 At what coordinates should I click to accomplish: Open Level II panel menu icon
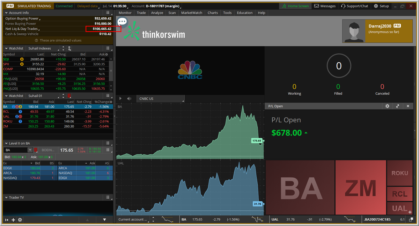(x=108, y=143)
